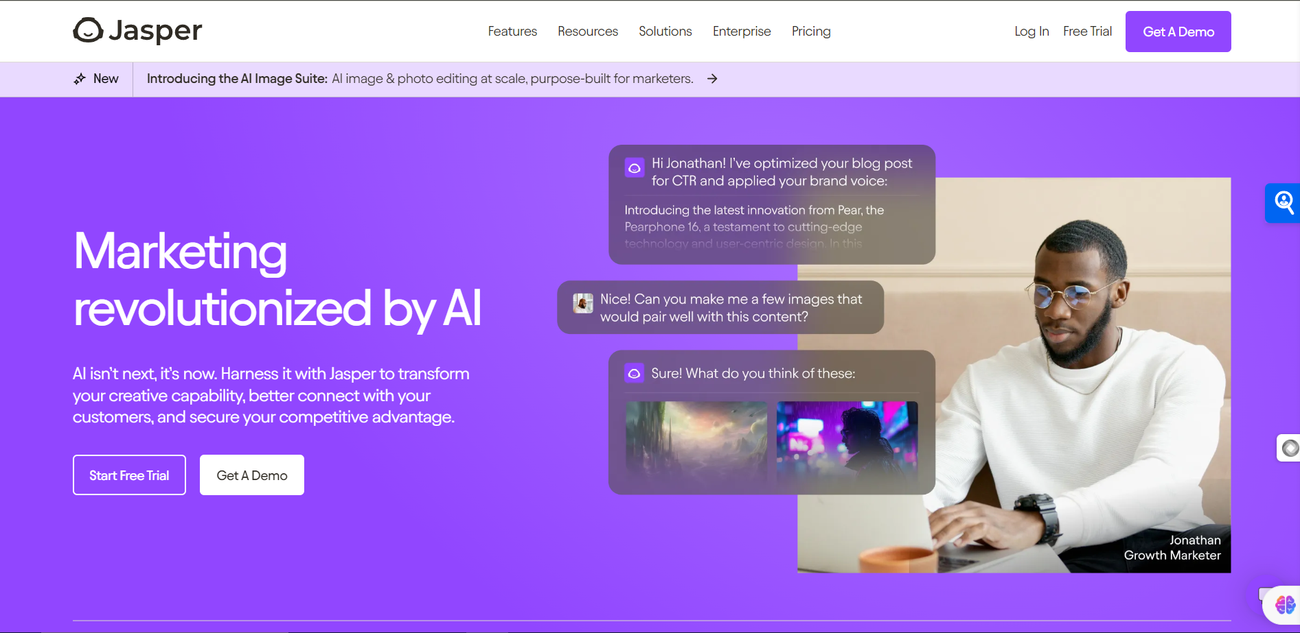Image resolution: width=1300 pixels, height=633 pixels.
Task: Click the 'Marketing revolutionized by AI' headline
Action: pos(277,280)
